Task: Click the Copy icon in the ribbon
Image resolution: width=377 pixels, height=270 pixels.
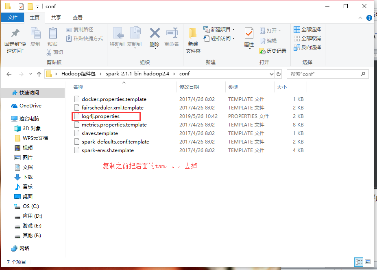Action: pos(35,34)
